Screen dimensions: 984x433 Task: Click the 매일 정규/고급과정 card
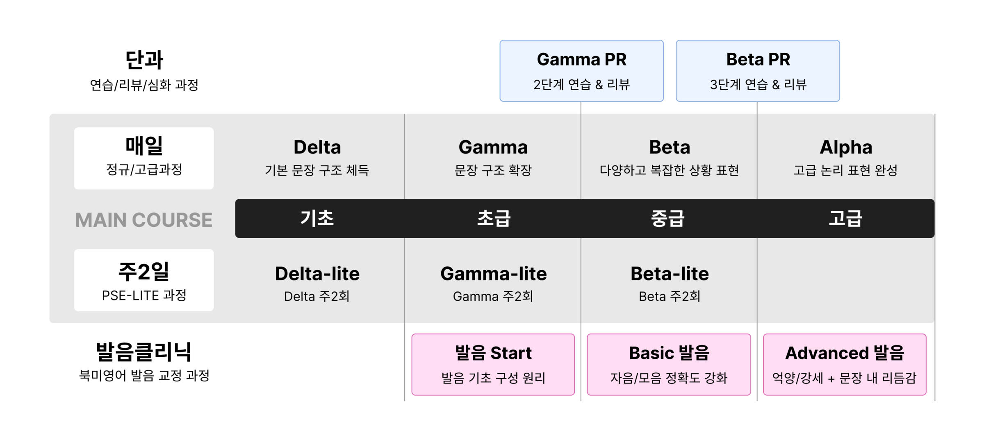coord(144,158)
